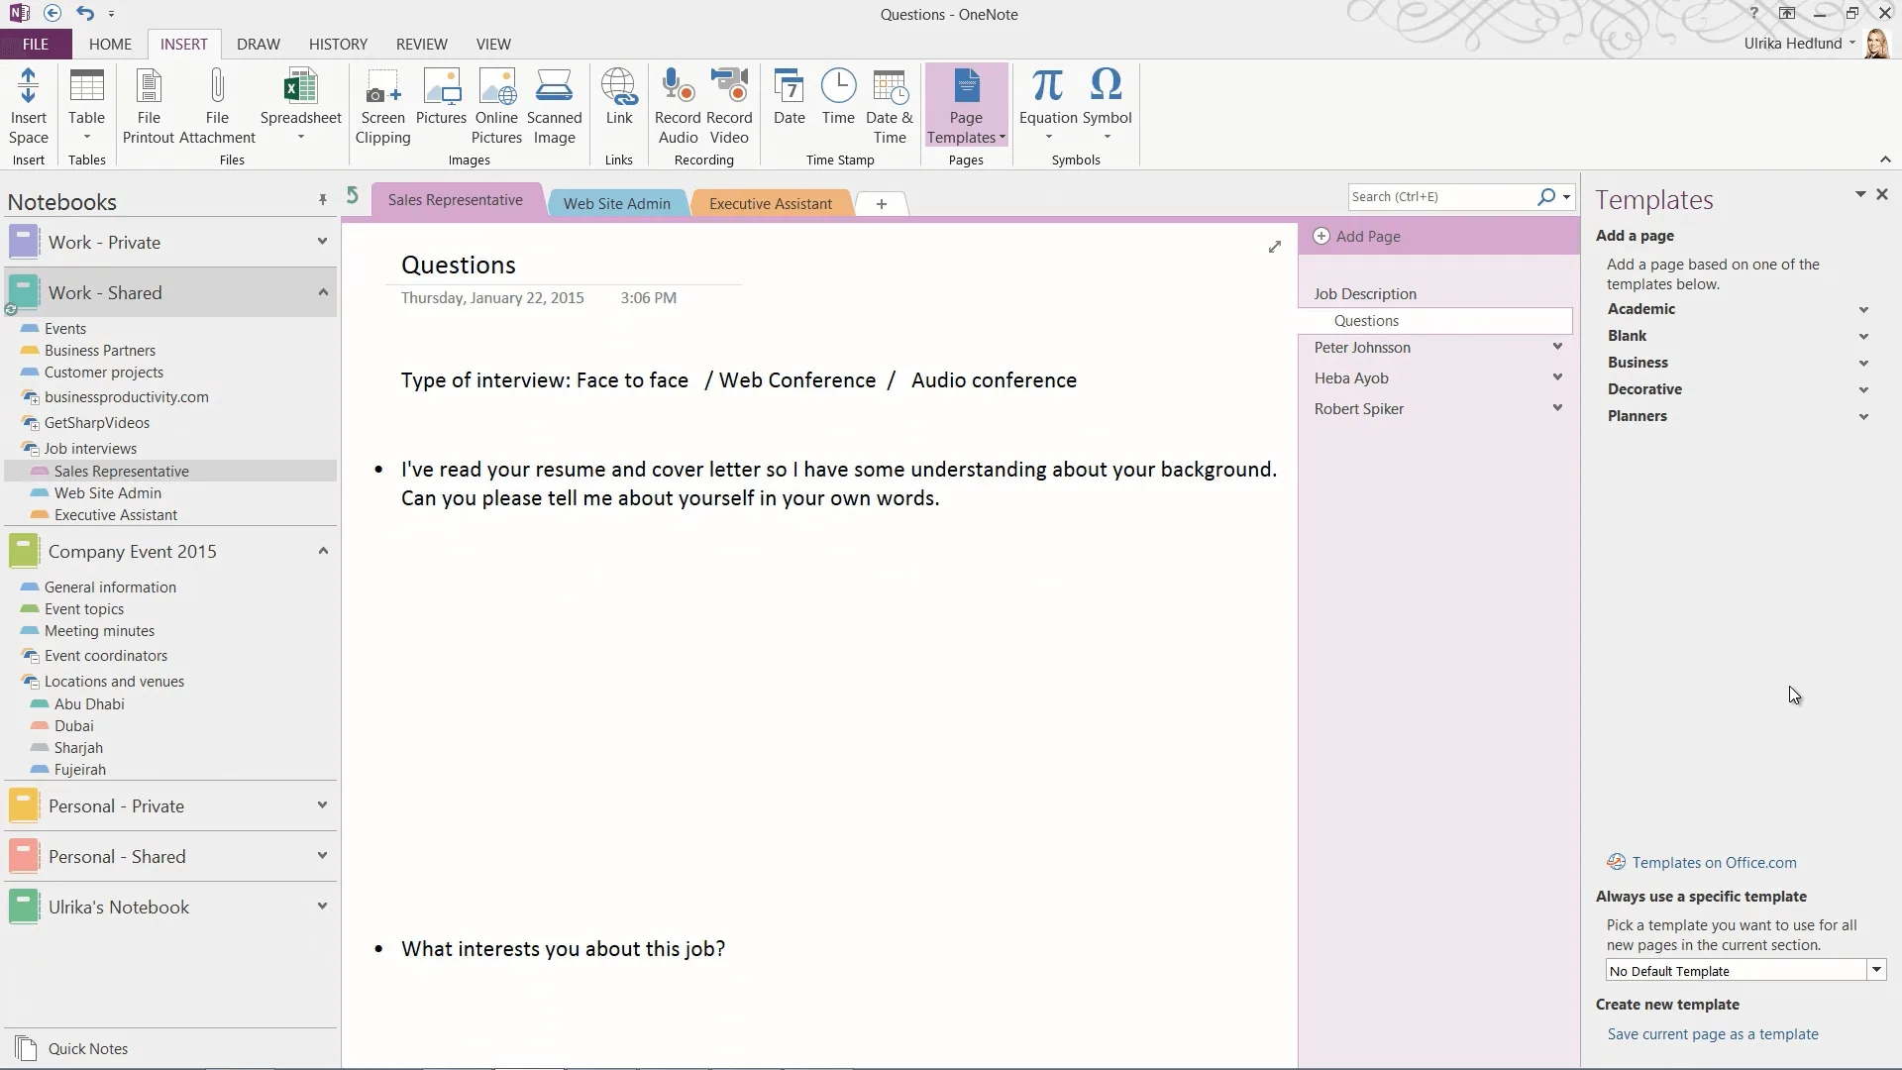Open Web Site Admin section tab
Viewport: 1902px width, 1070px height.
click(617, 203)
